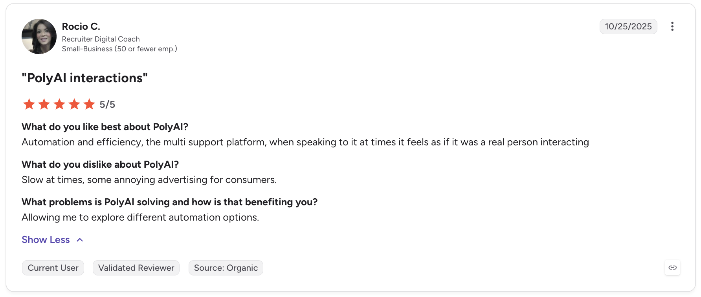The width and height of the screenshot is (701, 297).
Task: Click the fourth rating star
Action: [x=74, y=104]
